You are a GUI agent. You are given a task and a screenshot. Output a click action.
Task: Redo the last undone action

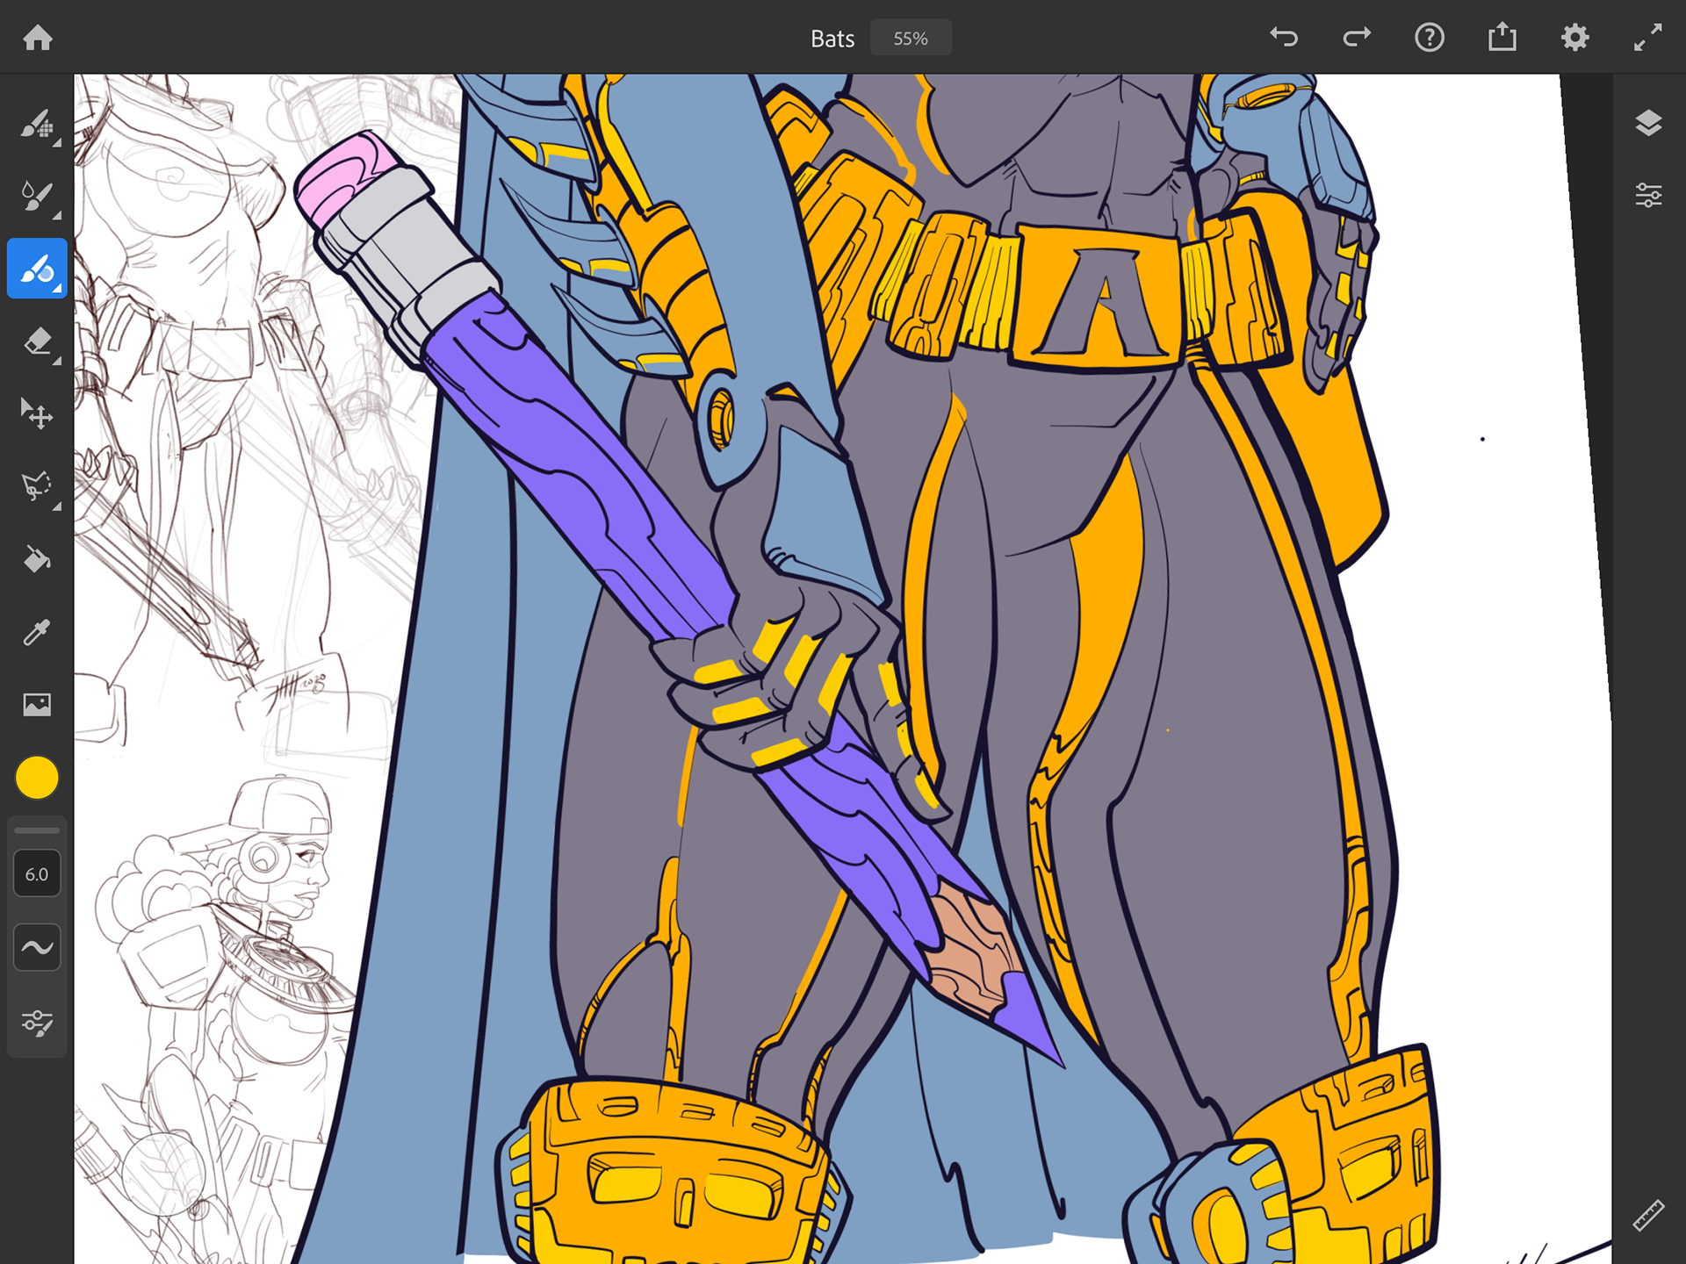[x=1357, y=38]
